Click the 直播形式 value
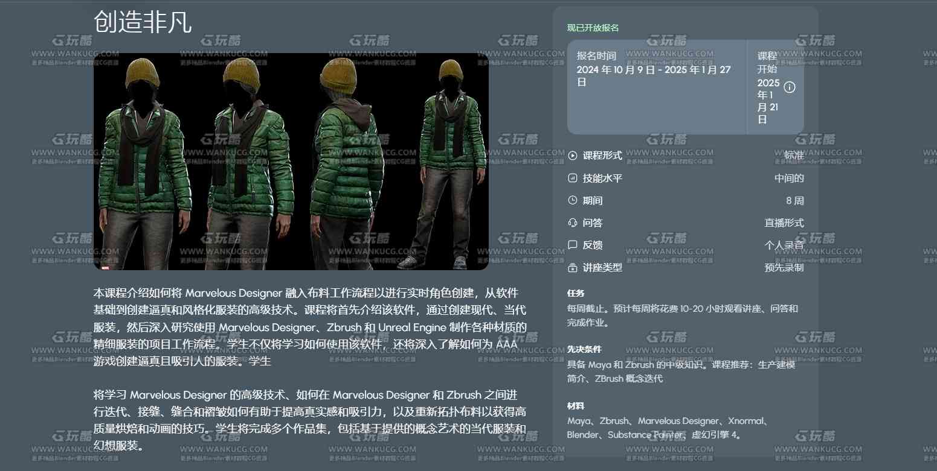The width and height of the screenshot is (937, 471). tap(784, 223)
